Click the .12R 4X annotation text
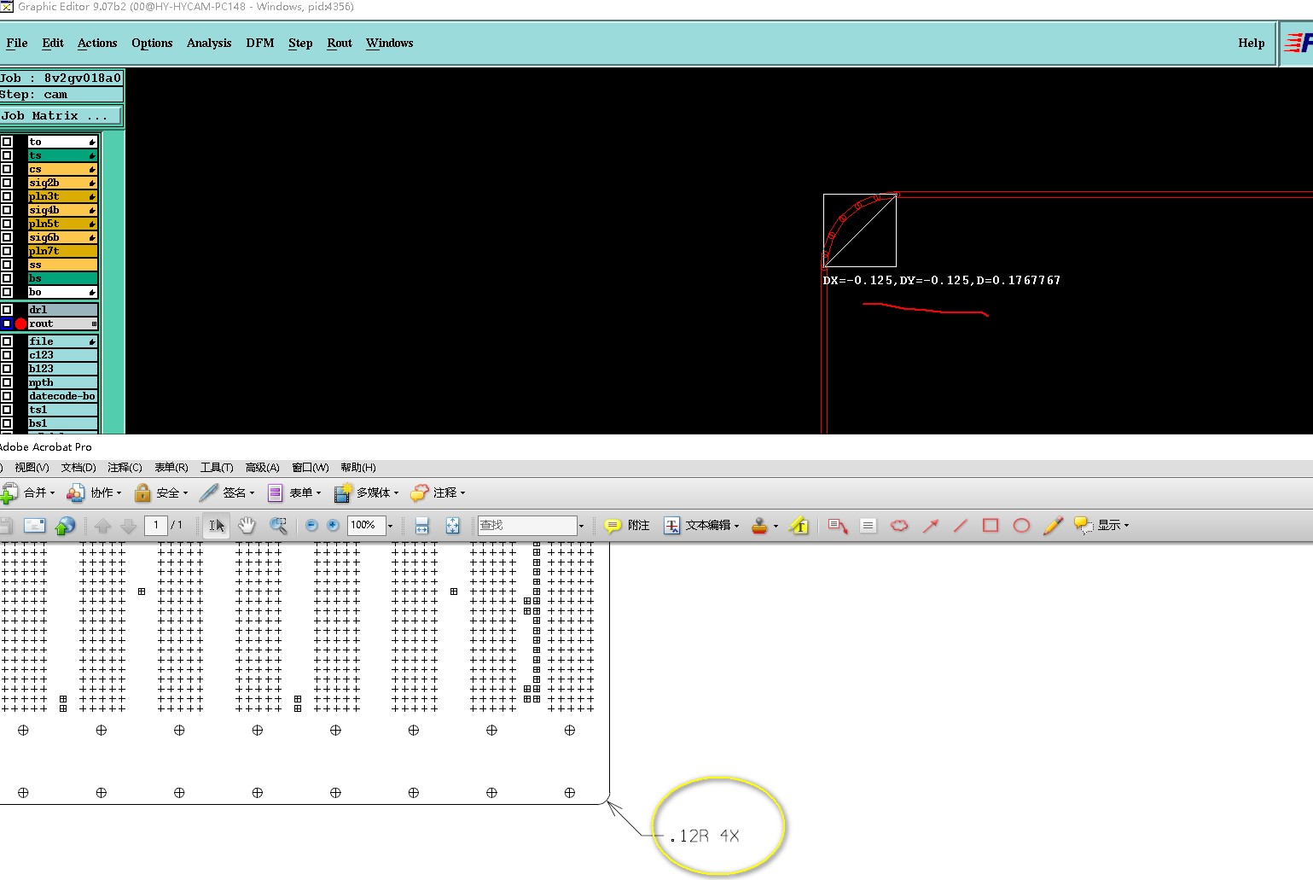The height and width of the screenshot is (880, 1313). click(705, 836)
